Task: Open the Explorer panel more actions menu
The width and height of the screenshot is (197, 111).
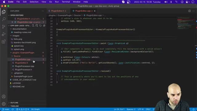Action: point(43,11)
